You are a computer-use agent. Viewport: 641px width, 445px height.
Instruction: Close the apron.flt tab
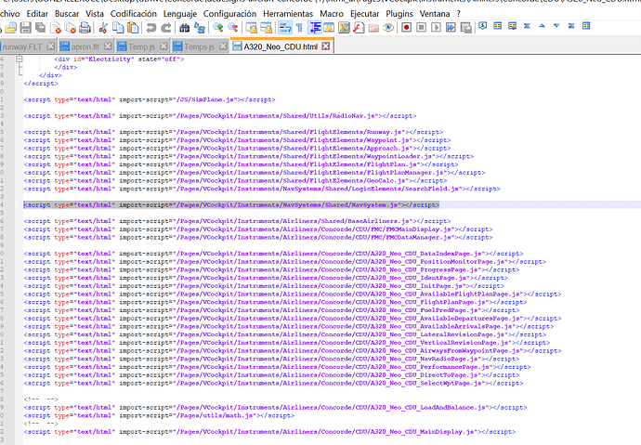[x=108, y=46]
